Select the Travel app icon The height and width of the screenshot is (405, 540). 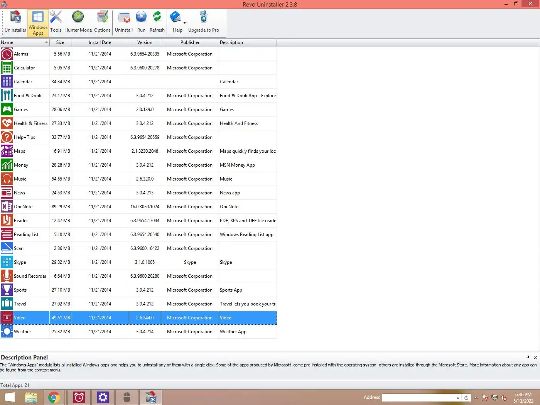point(7,304)
